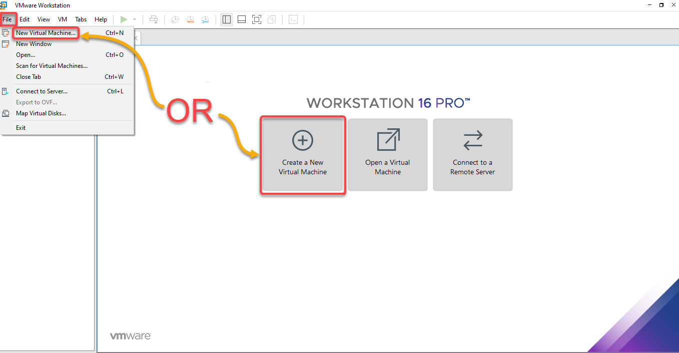Click the Take Snapshot clock icon
Image resolution: width=679 pixels, height=353 pixels.
point(175,19)
